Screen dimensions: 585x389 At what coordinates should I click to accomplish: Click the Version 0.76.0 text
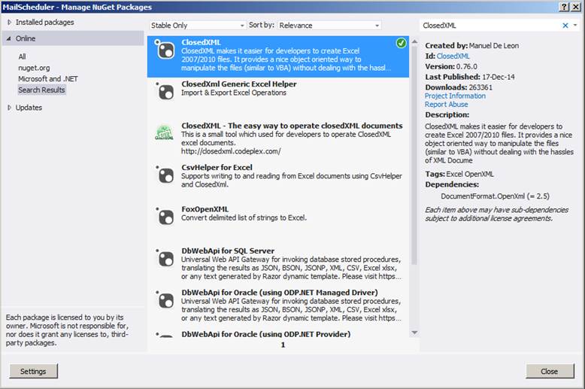[x=451, y=66]
